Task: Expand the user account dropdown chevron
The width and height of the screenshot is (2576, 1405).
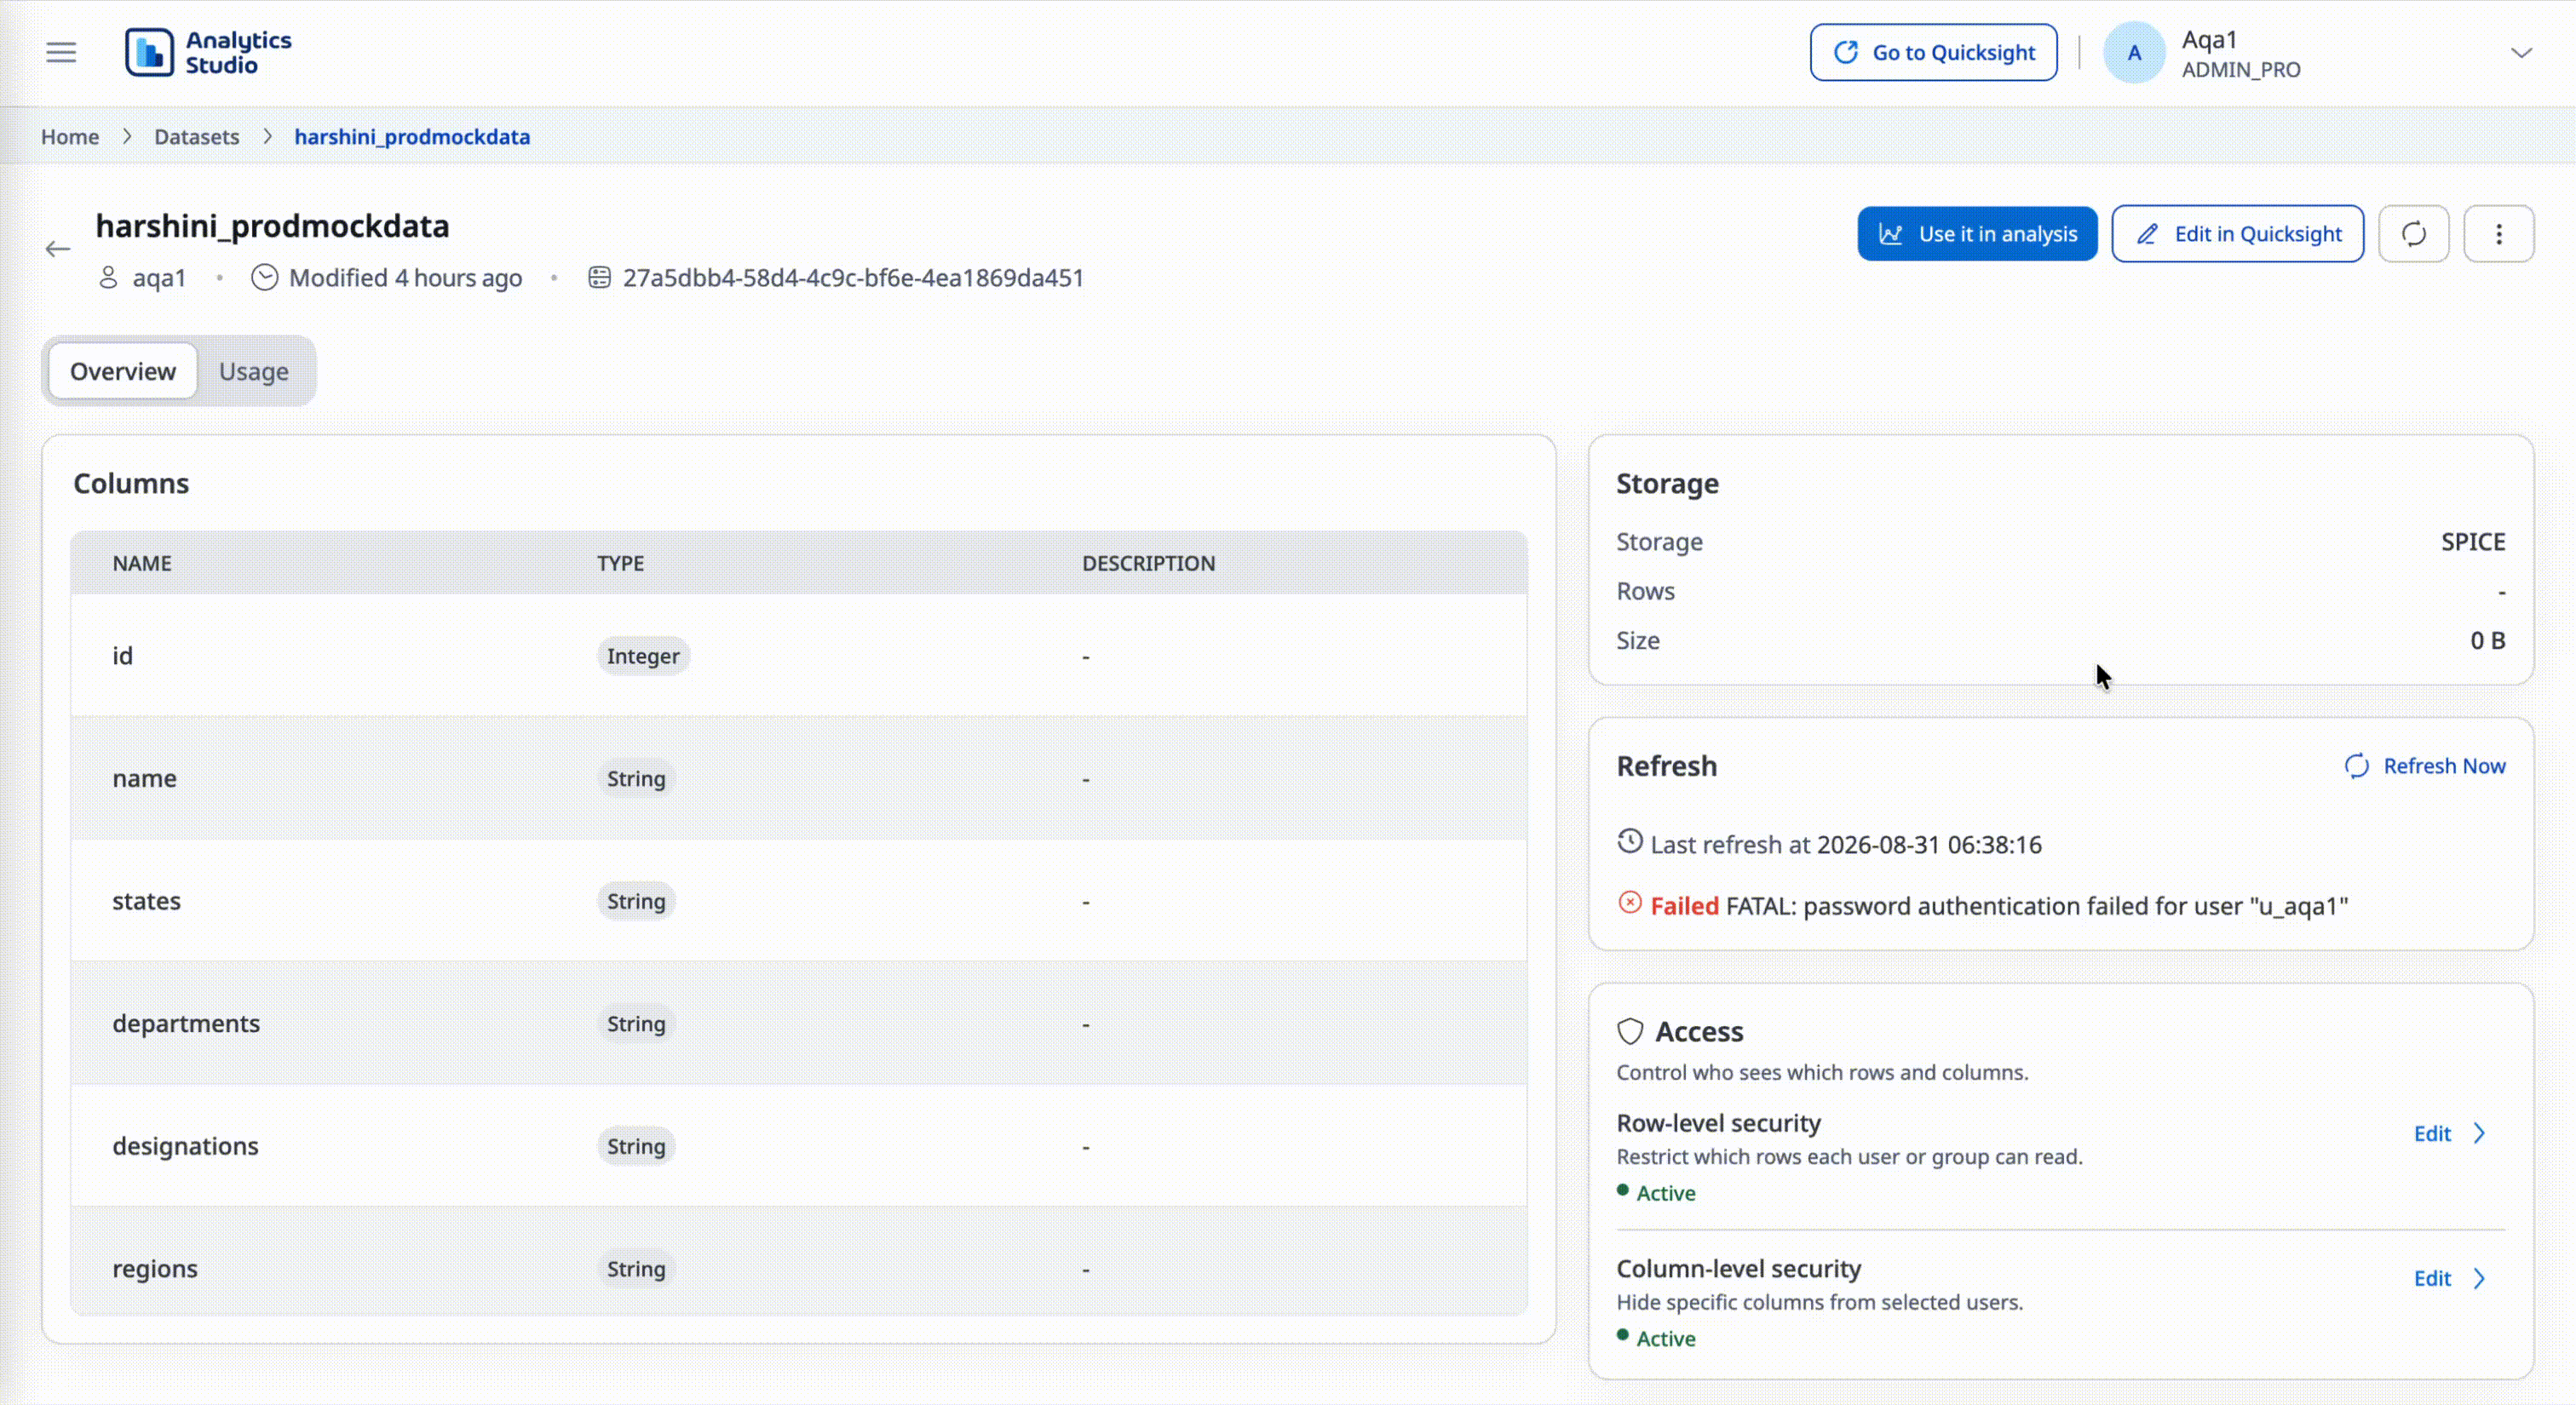Action: [x=2521, y=53]
